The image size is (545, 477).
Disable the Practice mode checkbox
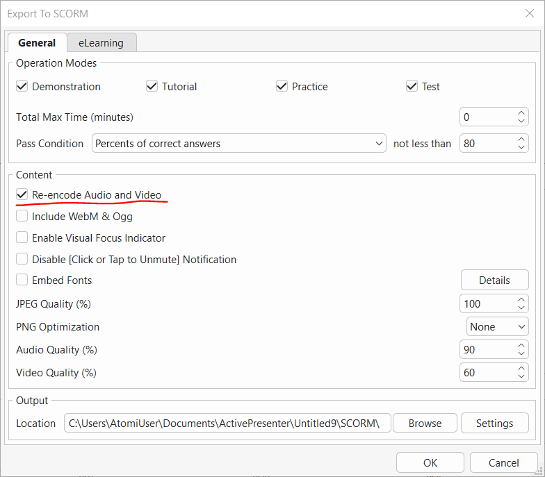tap(282, 86)
